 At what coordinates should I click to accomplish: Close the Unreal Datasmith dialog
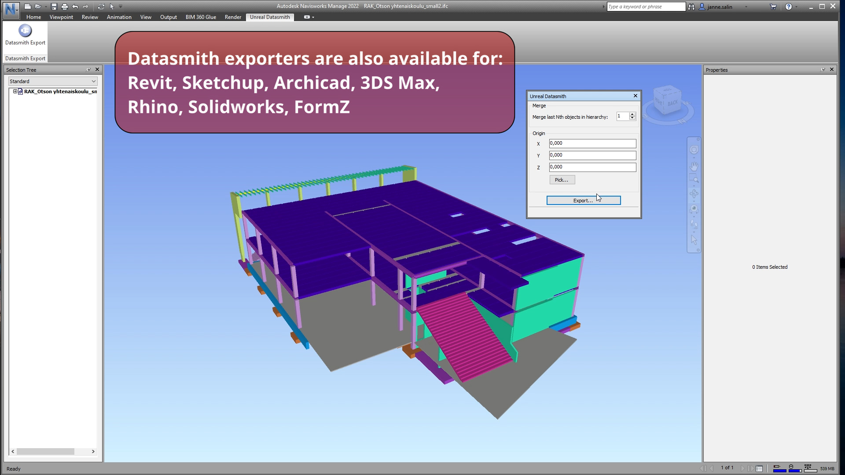(635, 96)
